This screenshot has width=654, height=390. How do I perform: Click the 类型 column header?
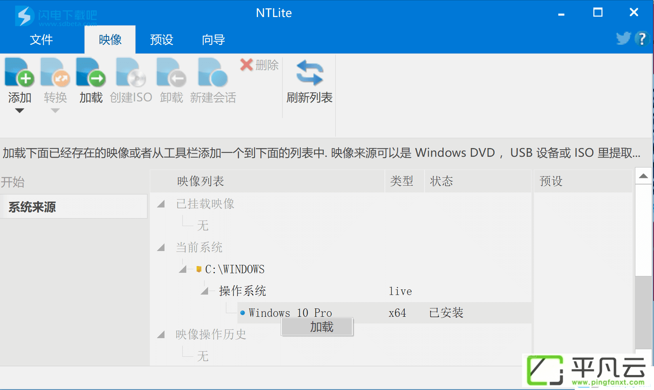(x=405, y=181)
